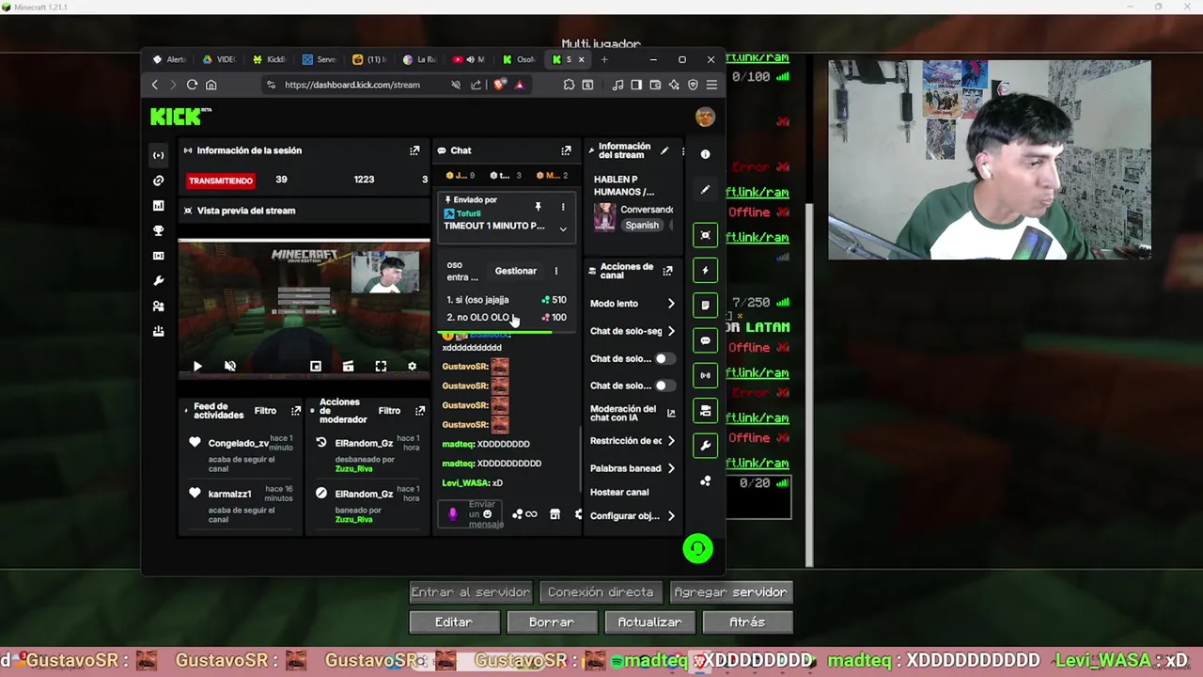Image resolution: width=1203 pixels, height=677 pixels.
Task: Toggle the lightning bolt widget button
Action: pyautogui.click(x=706, y=271)
